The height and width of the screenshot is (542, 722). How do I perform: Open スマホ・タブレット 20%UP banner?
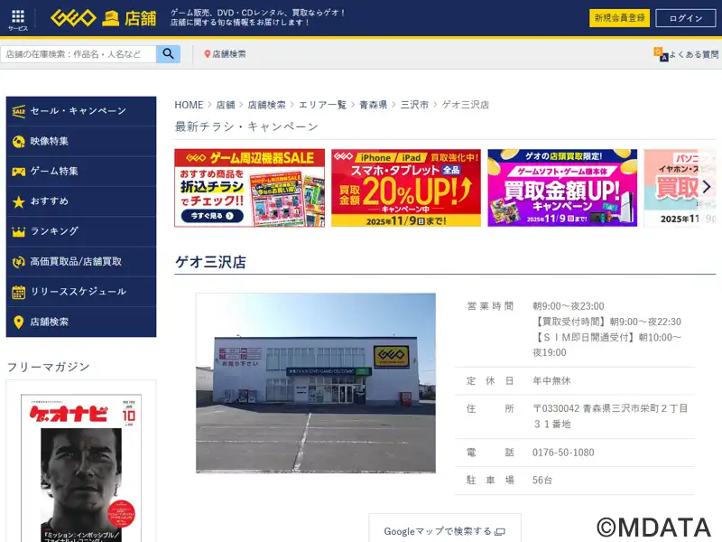click(x=406, y=188)
